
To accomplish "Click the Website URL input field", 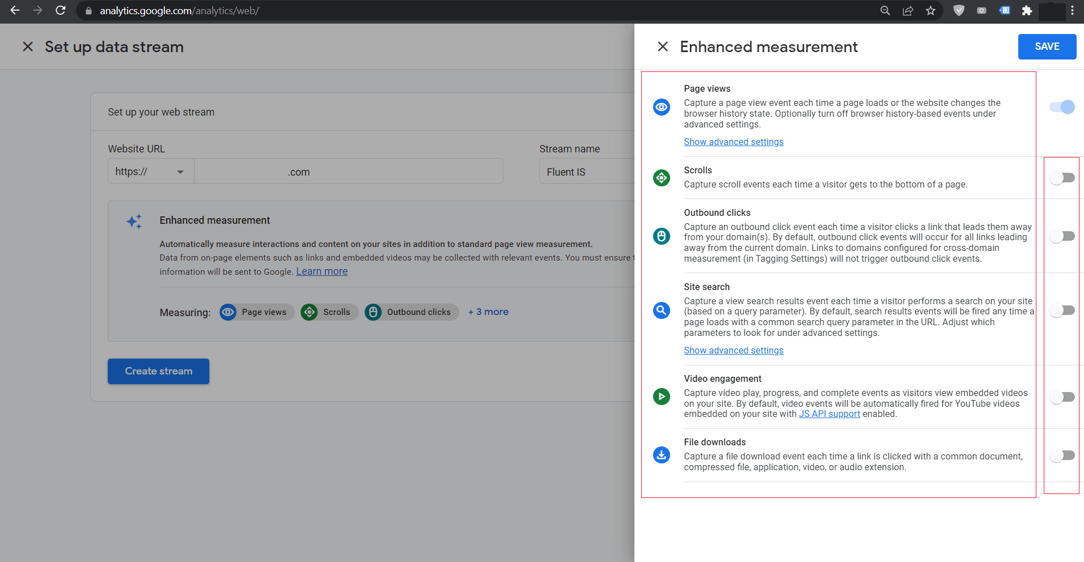I will (x=348, y=172).
